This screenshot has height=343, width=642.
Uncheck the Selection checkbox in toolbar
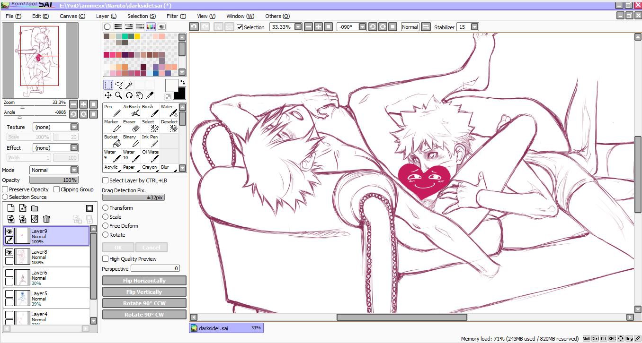click(240, 27)
